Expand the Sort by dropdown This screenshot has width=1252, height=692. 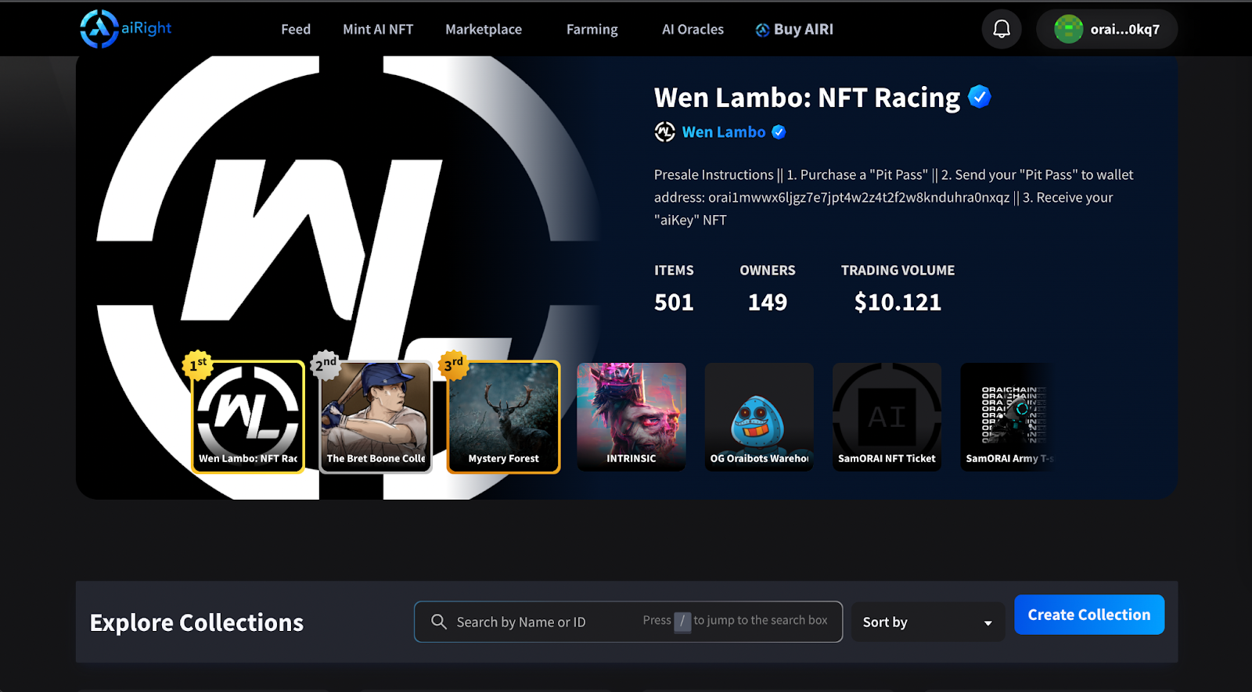point(927,622)
